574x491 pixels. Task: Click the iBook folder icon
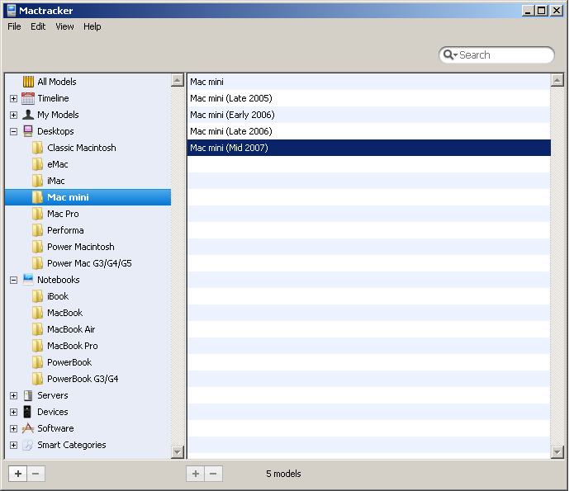point(37,296)
